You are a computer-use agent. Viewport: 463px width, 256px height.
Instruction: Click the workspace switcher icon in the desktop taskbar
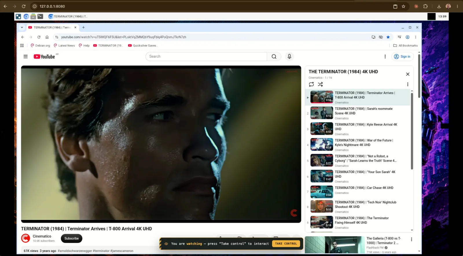pyautogui.click(x=19, y=16)
